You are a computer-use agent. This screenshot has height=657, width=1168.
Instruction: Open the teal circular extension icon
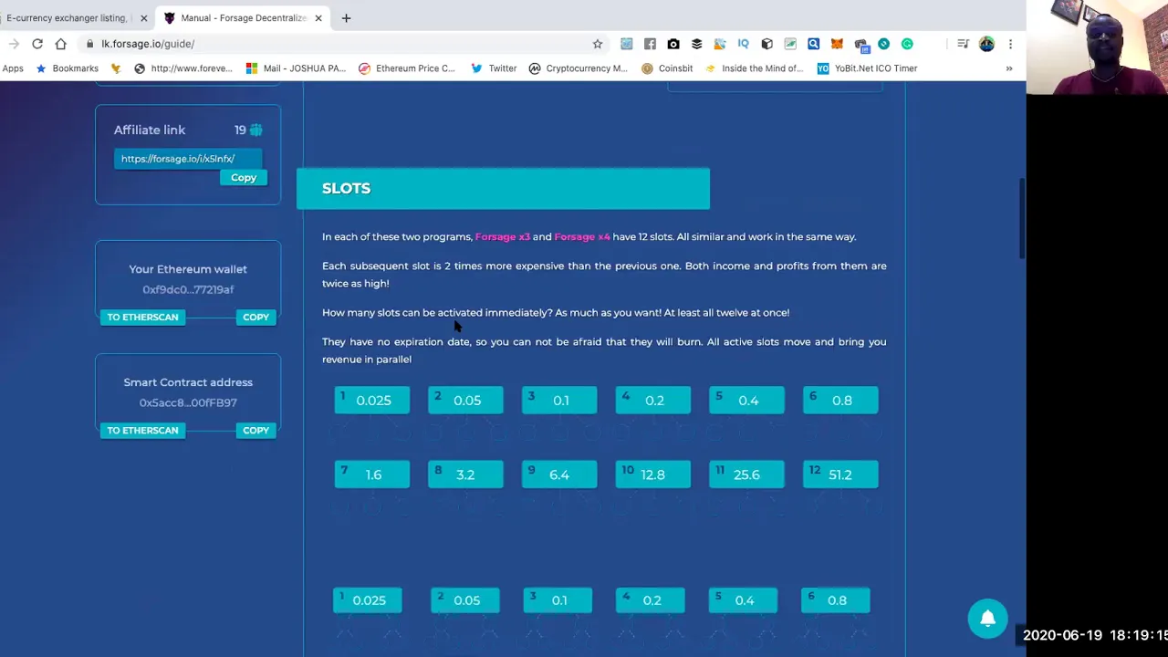[883, 44]
